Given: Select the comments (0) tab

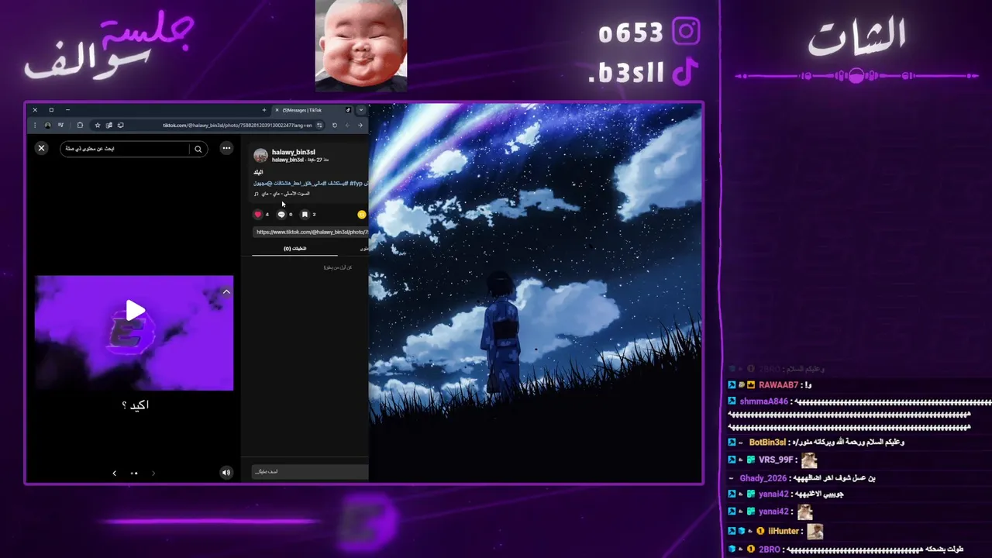Looking at the screenshot, I should coord(294,249).
